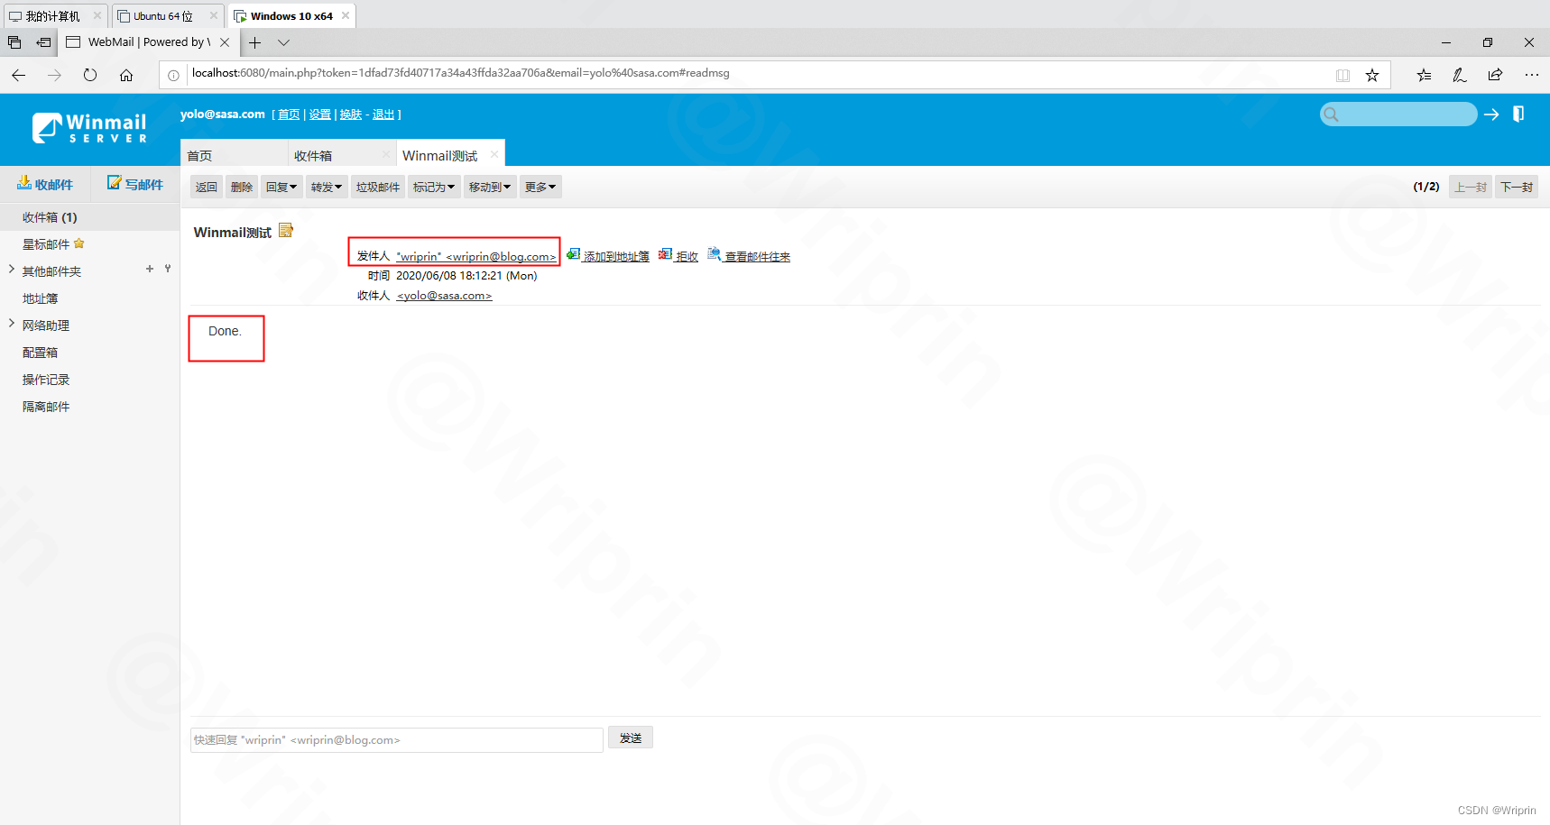Open 查看邮件往来 correspondence icon
The width and height of the screenshot is (1550, 825).
[x=713, y=253]
